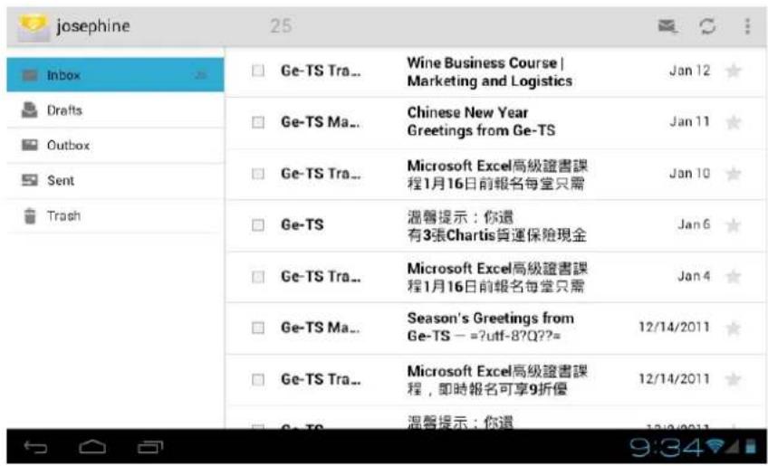Screen dimensions: 768x466
Task: Tap the Android home navigation button
Action: [92, 446]
